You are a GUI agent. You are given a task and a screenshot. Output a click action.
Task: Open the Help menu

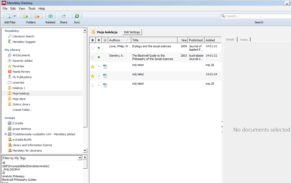42,9
